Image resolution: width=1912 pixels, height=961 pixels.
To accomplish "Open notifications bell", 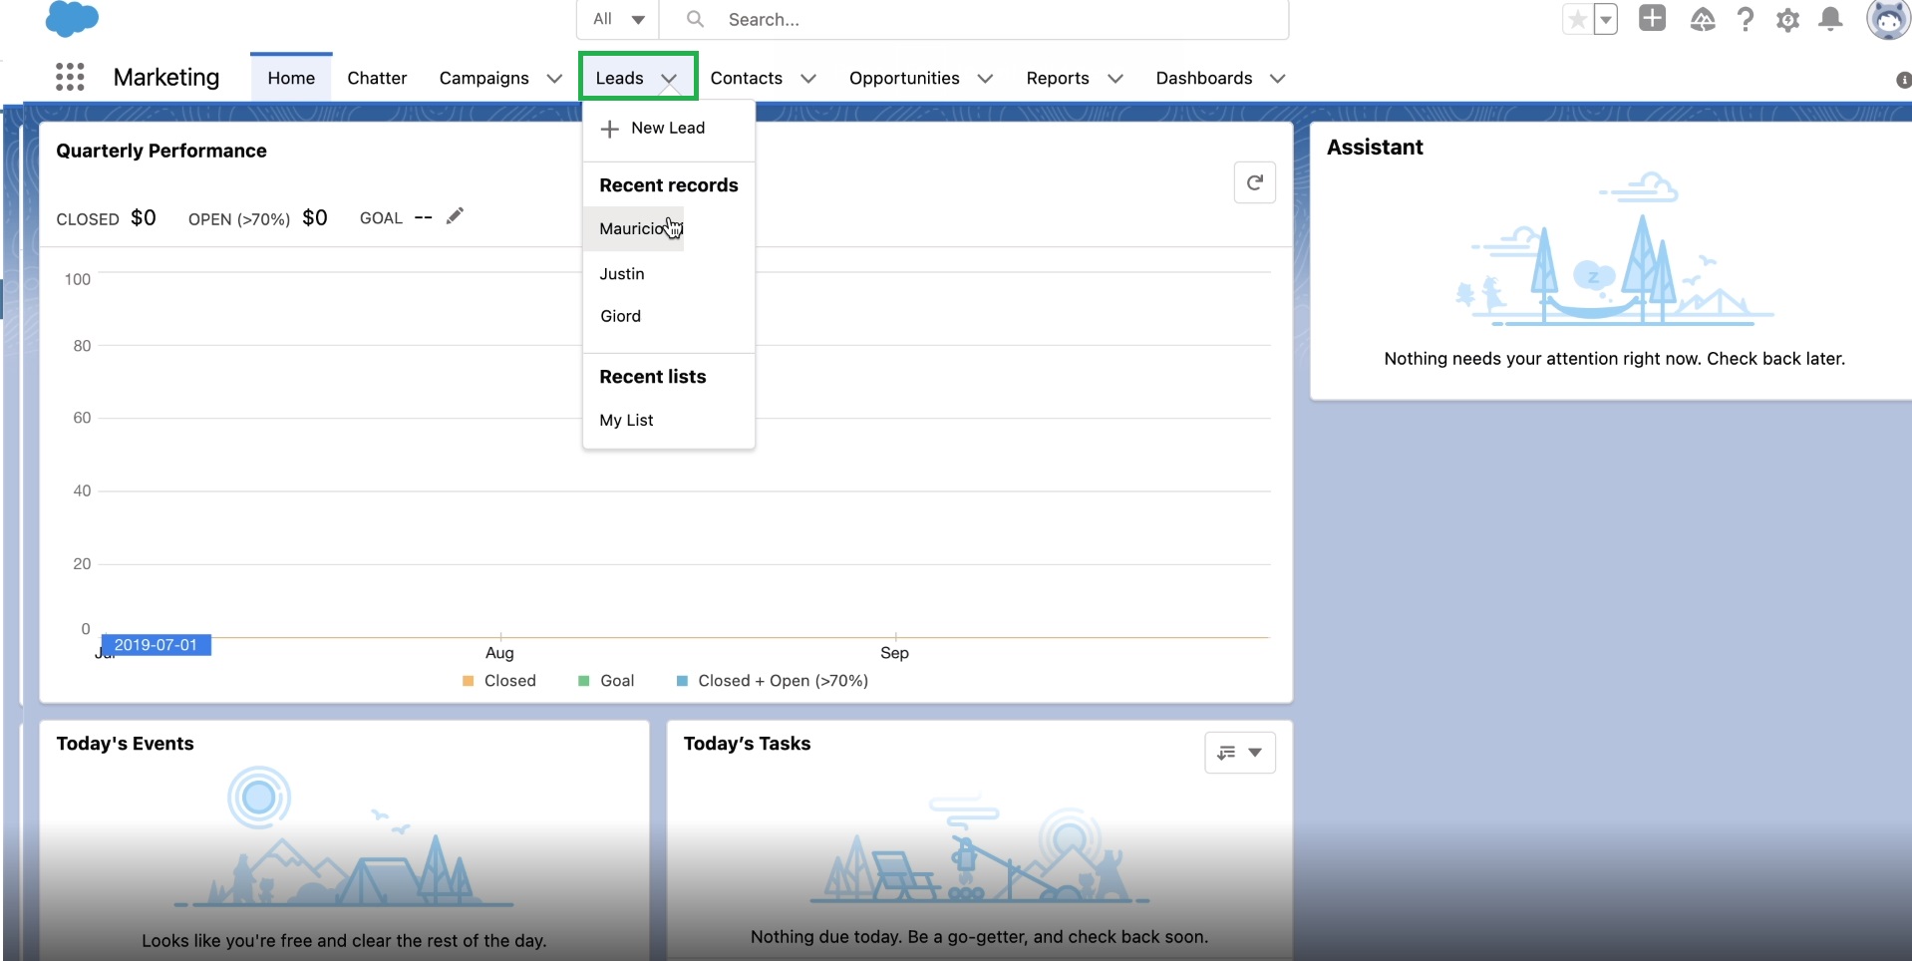I will click(x=1830, y=19).
